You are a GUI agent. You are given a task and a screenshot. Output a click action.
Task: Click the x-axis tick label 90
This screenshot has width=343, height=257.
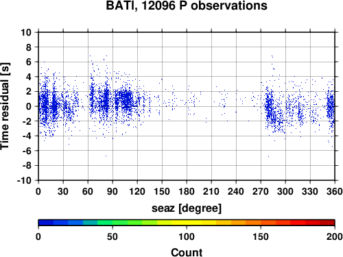113,191
